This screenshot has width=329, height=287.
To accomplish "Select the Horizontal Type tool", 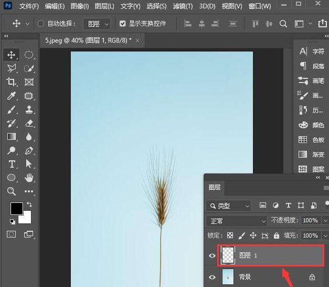I will tap(12, 164).
